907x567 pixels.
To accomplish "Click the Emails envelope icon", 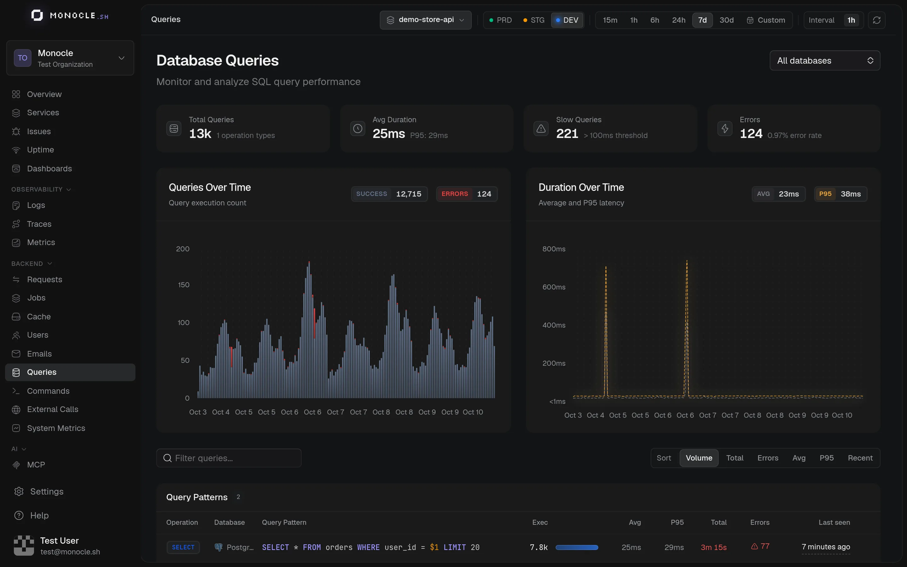I will coord(16,354).
